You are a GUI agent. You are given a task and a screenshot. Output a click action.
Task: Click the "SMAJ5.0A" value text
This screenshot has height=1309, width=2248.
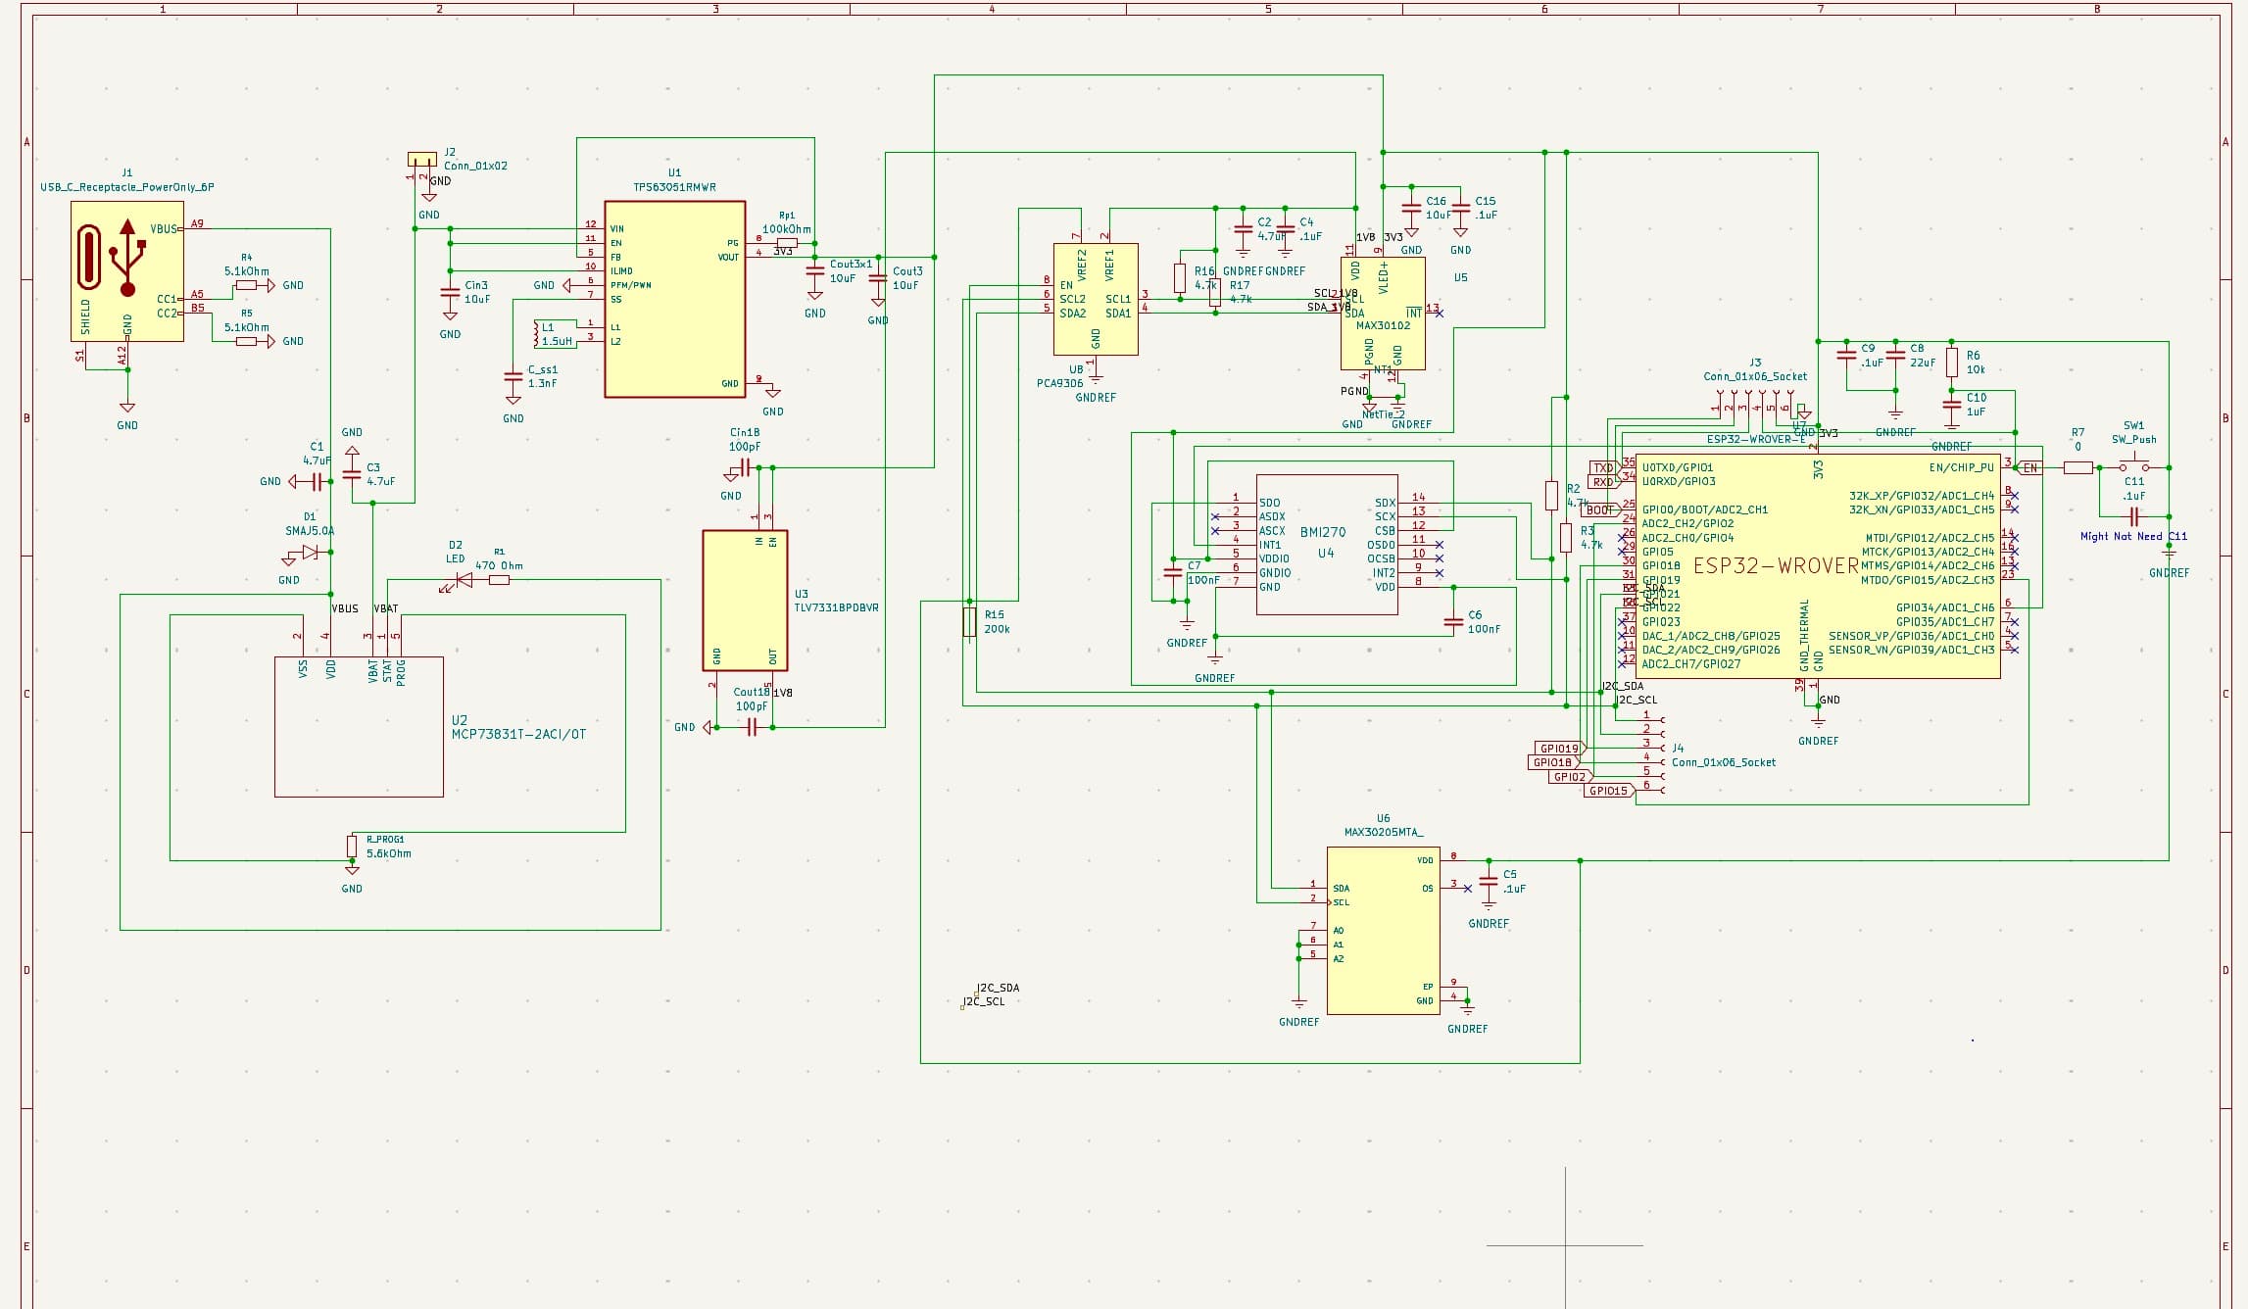click(310, 531)
